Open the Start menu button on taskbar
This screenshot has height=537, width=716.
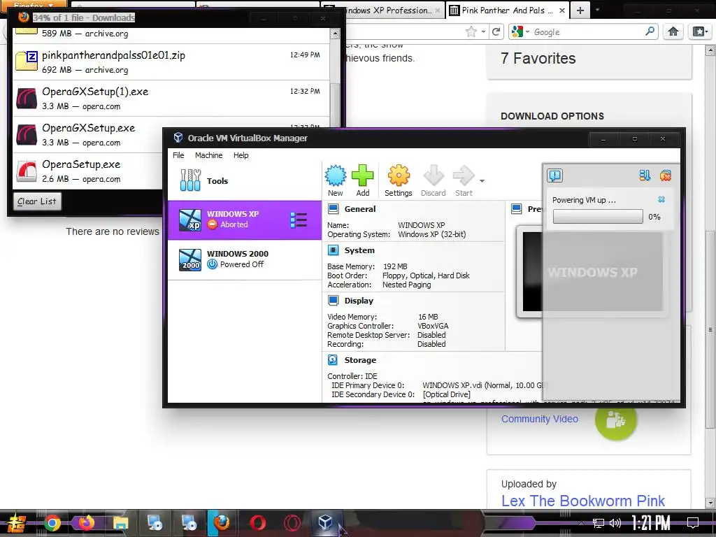click(x=16, y=523)
